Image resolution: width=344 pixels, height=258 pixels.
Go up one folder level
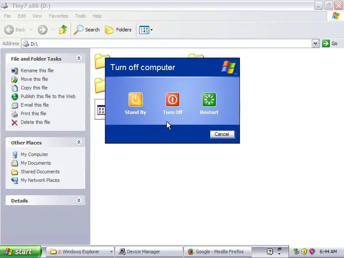(63, 30)
